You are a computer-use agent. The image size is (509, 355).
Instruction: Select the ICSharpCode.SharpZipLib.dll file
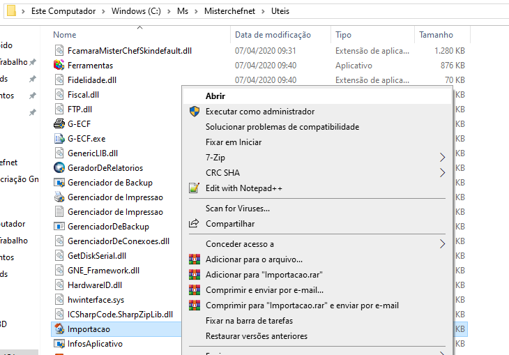click(x=120, y=315)
